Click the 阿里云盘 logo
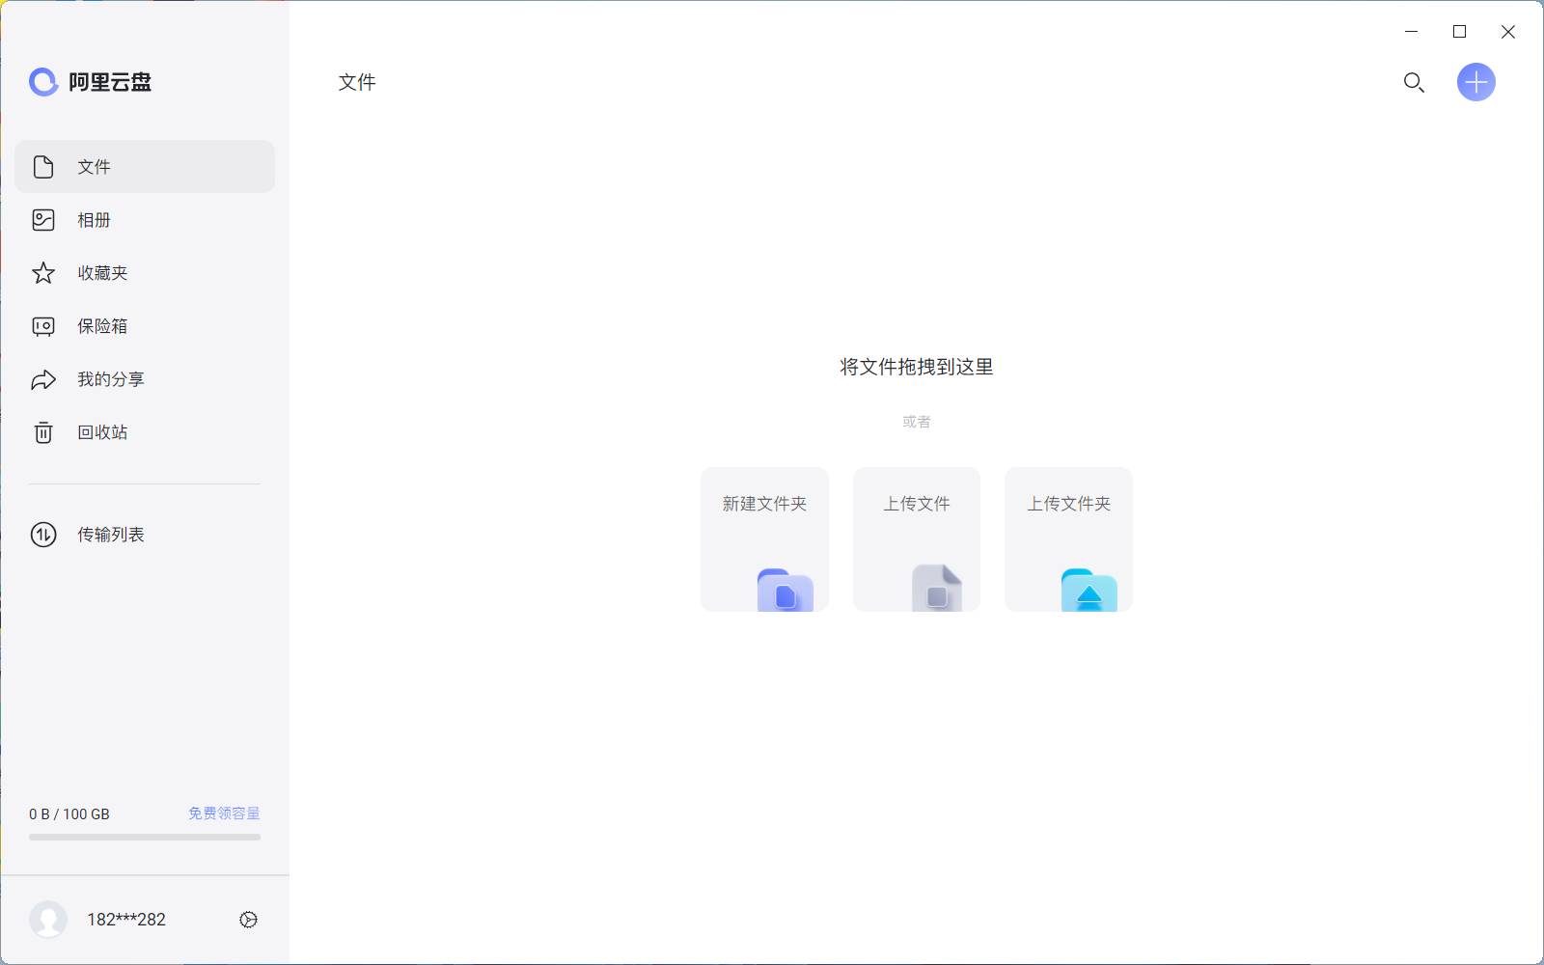 93,82
